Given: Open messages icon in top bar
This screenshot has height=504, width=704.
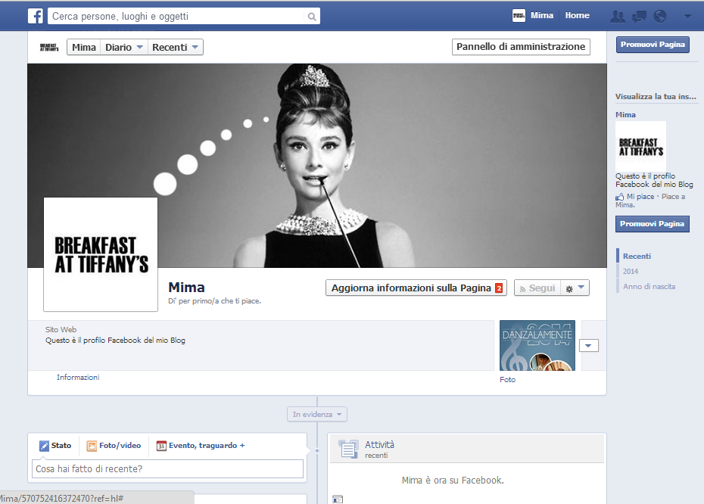Looking at the screenshot, I should [x=639, y=17].
